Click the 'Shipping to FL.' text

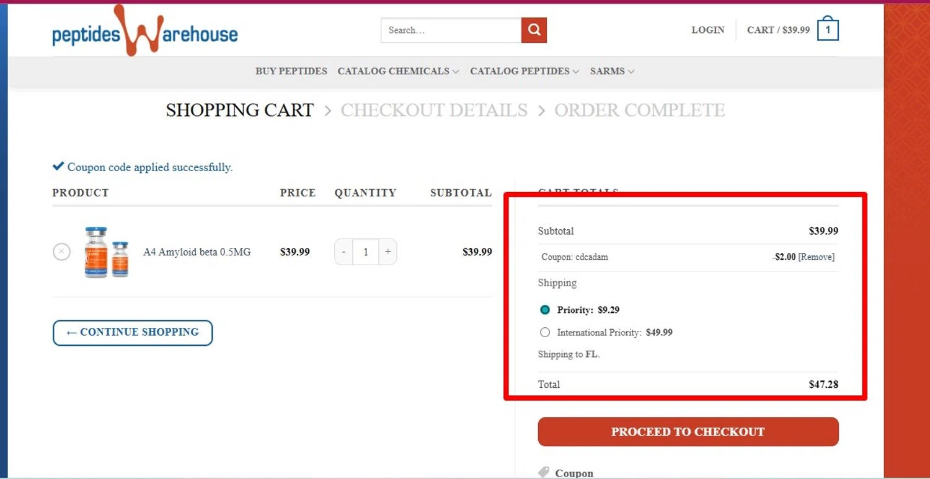click(569, 354)
